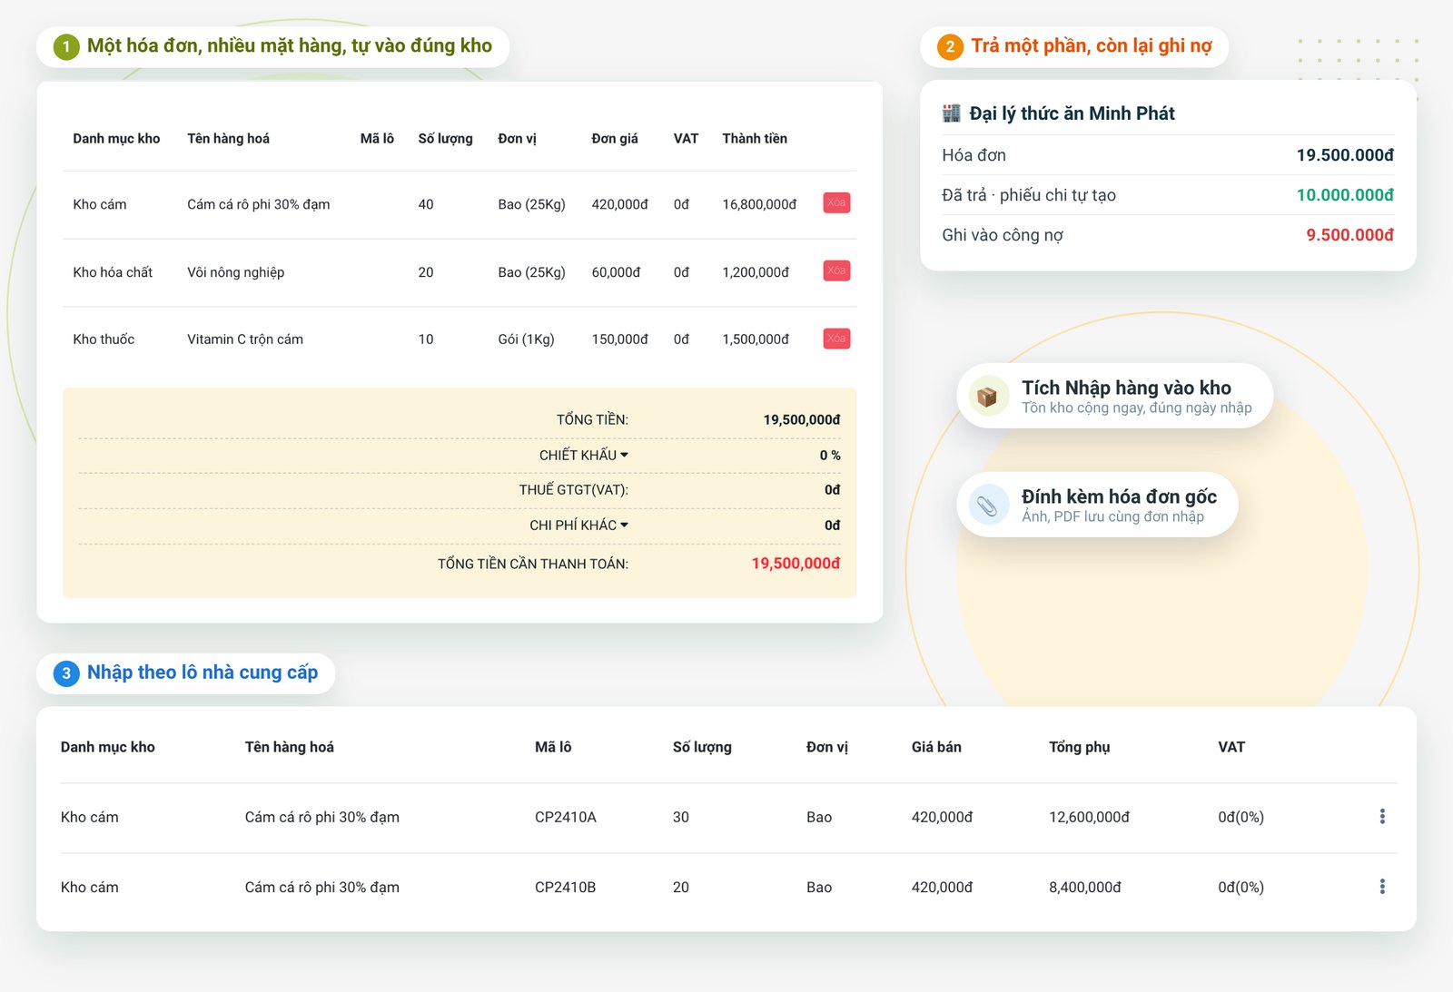The image size is (1453, 992).
Task: Select Vitamin C trộn cám item name
Action: (245, 339)
